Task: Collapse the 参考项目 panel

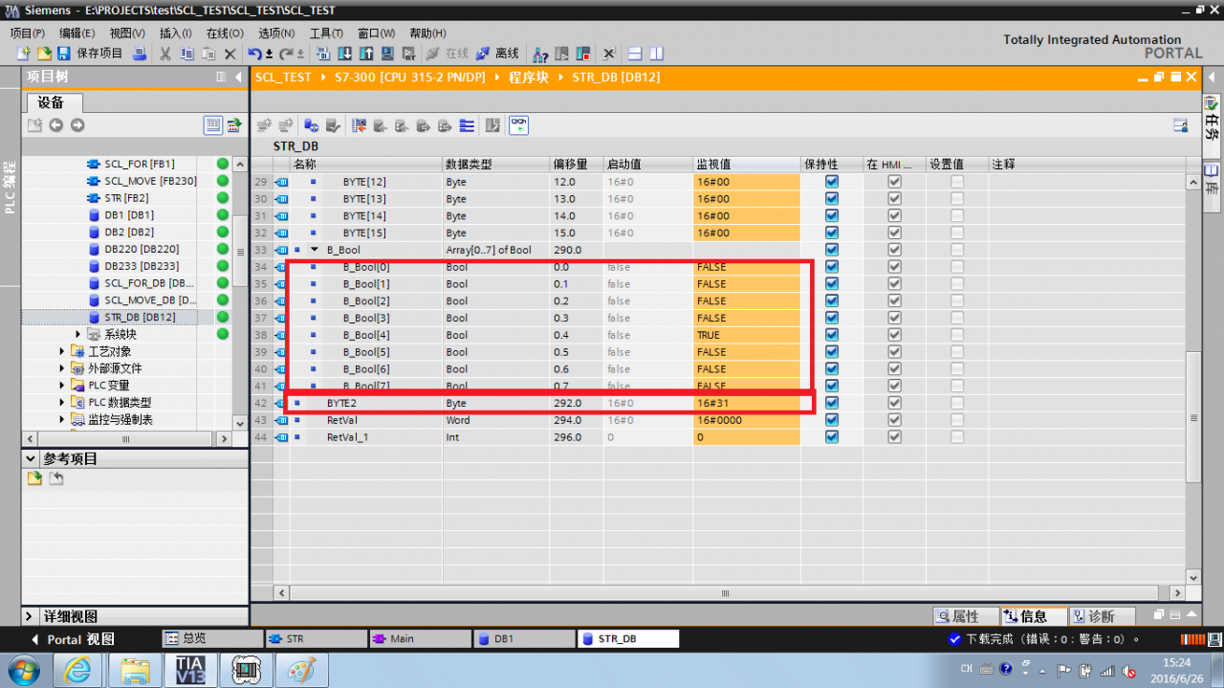Action: coord(31,458)
